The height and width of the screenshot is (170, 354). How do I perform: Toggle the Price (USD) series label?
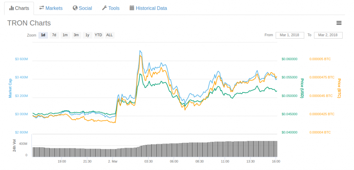click(x=302, y=88)
